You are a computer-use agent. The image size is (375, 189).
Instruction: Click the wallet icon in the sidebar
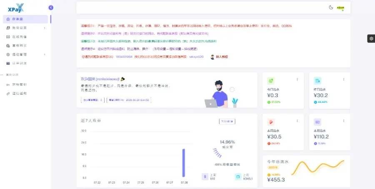pyautogui.click(x=8, y=63)
